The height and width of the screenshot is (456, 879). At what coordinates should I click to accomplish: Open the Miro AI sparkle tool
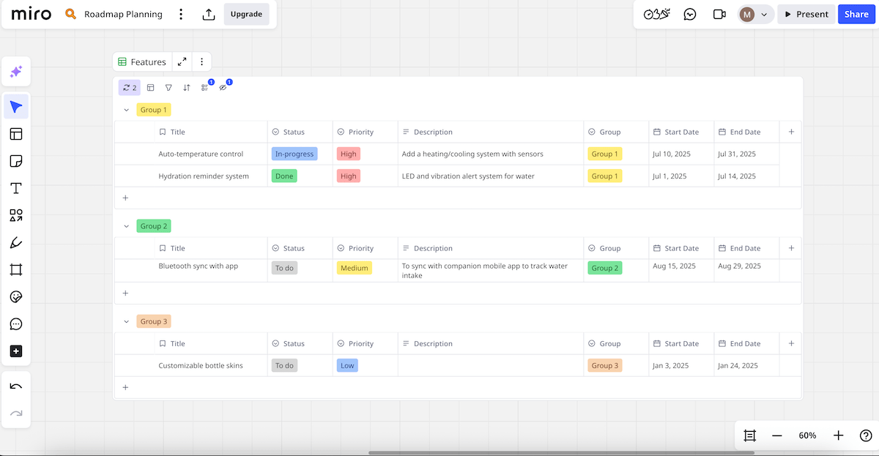[16, 72]
